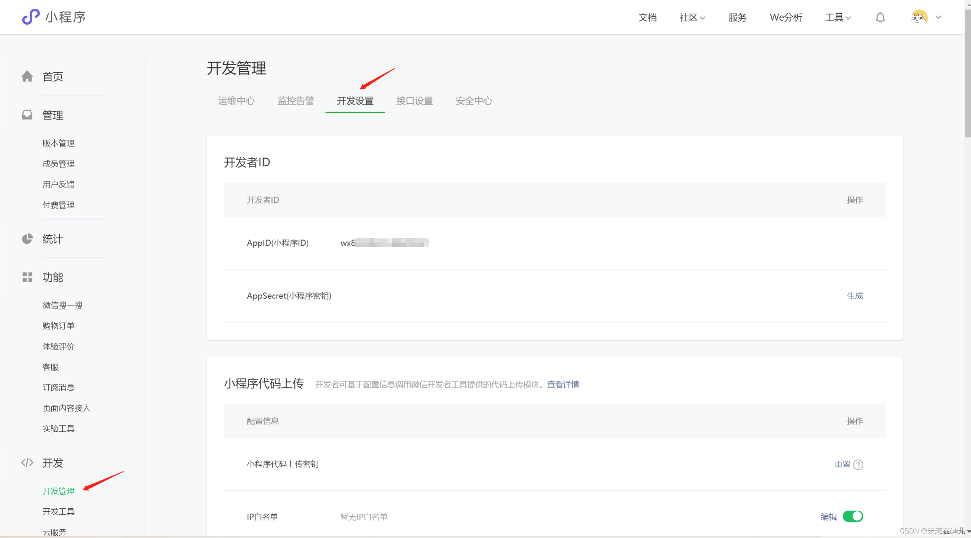Click the 小程序 logo icon
The height and width of the screenshot is (538, 971).
pyautogui.click(x=30, y=17)
